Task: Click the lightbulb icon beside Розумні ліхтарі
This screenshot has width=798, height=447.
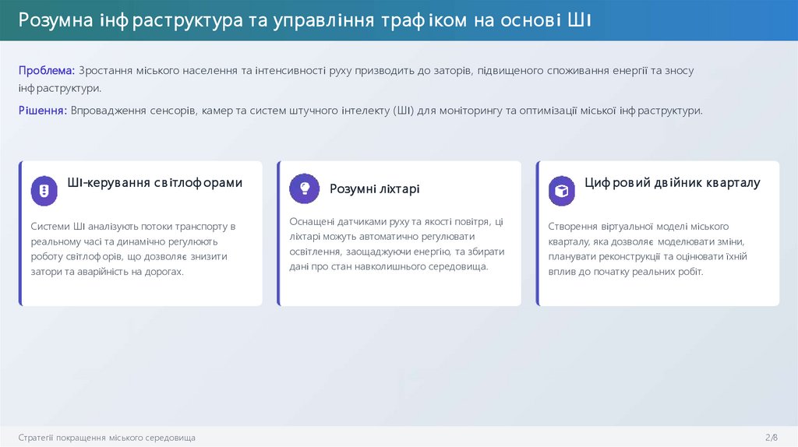Action: click(x=305, y=188)
